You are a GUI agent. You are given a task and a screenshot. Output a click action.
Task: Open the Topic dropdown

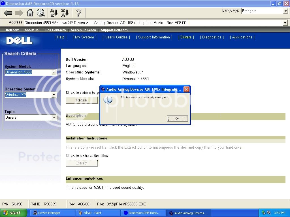(54, 118)
